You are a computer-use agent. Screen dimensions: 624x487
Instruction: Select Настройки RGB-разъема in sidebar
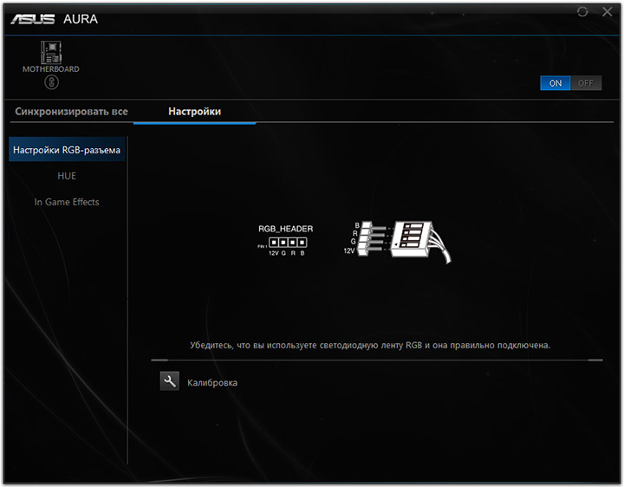pyautogui.click(x=67, y=150)
